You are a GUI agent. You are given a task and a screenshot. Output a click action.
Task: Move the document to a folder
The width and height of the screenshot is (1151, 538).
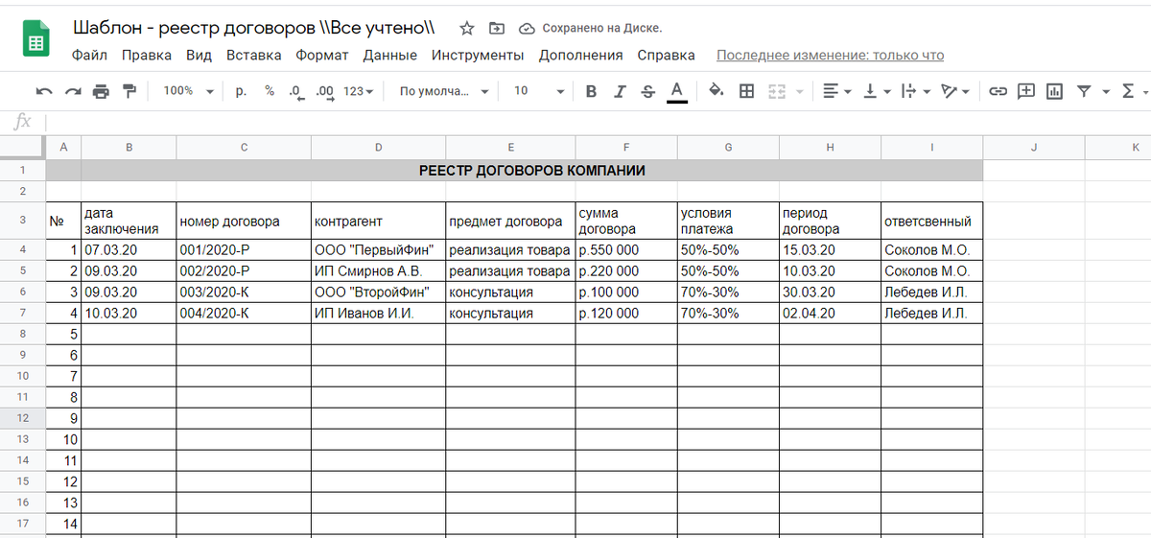pos(496,28)
